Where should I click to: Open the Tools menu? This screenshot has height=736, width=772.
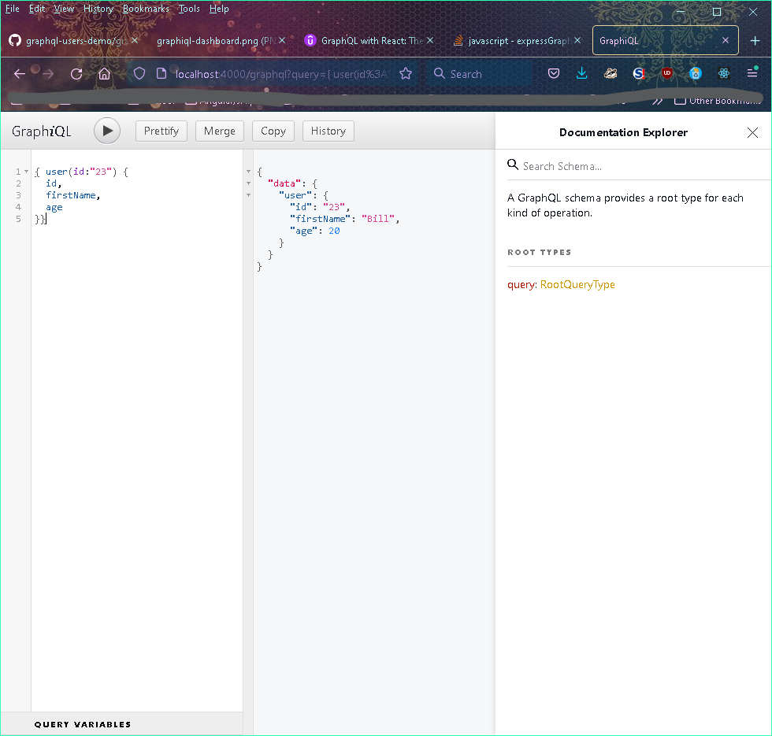tap(189, 9)
